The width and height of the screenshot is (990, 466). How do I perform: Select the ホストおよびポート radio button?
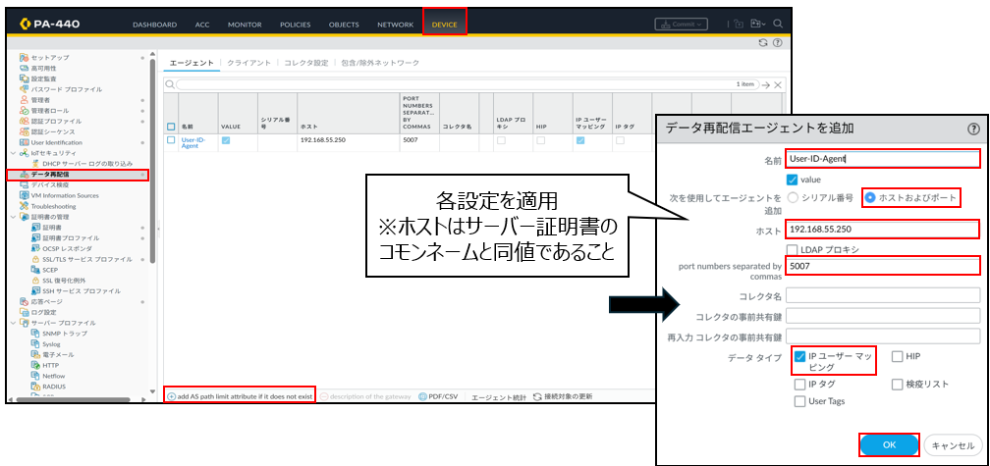click(x=870, y=198)
